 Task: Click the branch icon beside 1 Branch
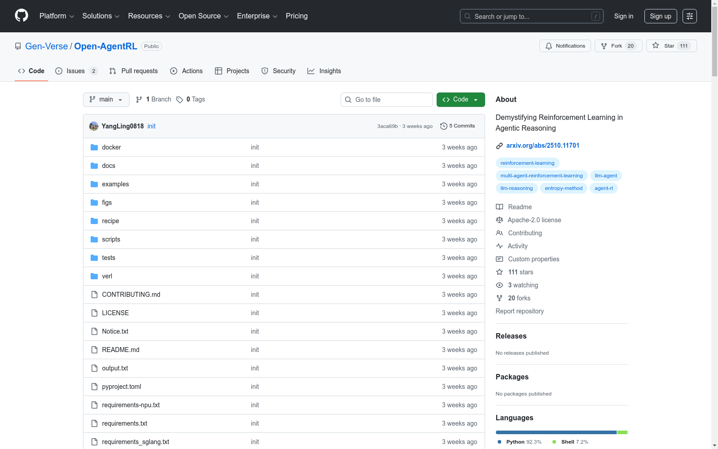pos(139,100)
